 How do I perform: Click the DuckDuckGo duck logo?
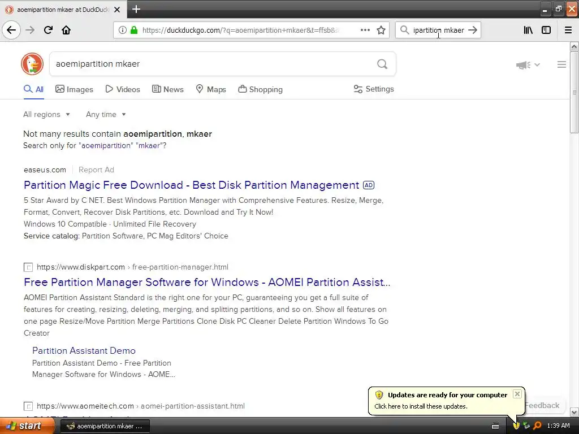[32, 64]
